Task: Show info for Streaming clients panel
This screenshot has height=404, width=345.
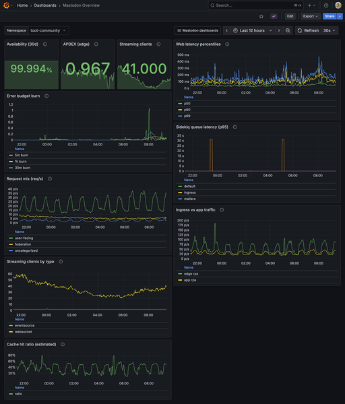Action: [x=158, y=44]
